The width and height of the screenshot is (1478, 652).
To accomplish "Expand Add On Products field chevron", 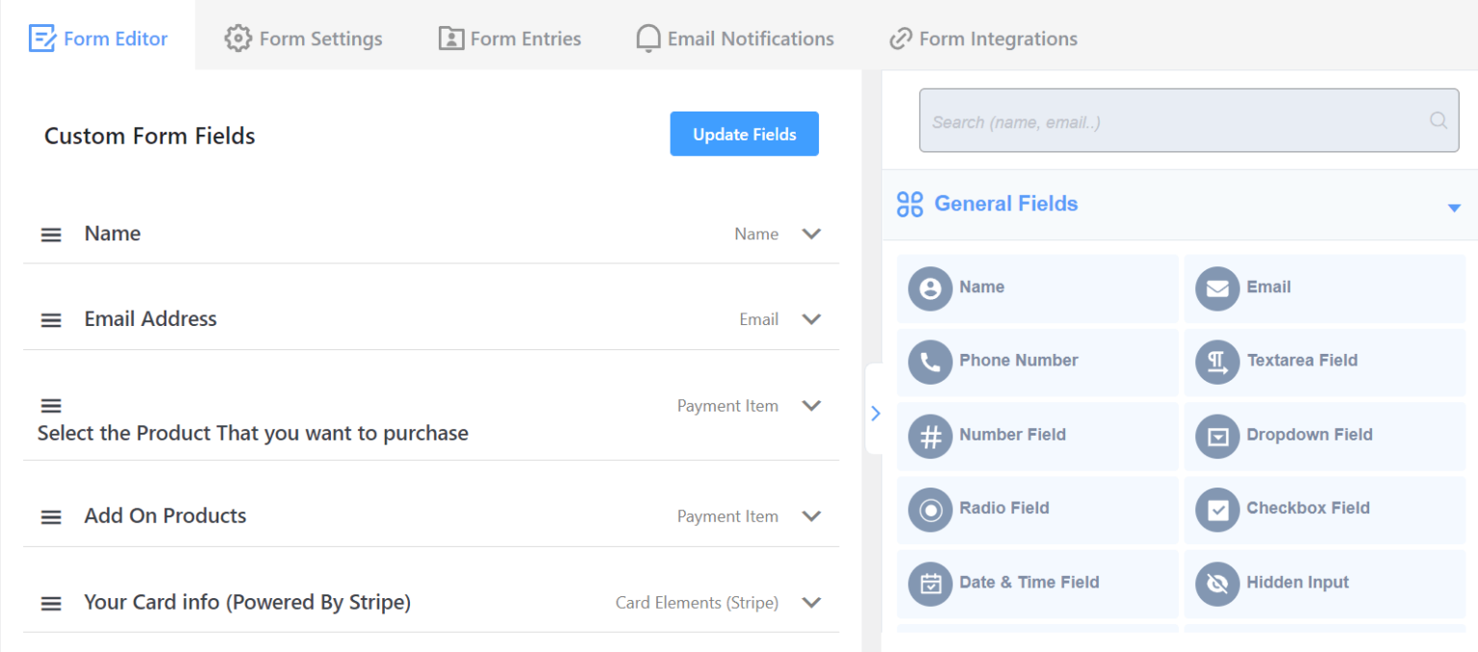I will click(811, 516).
